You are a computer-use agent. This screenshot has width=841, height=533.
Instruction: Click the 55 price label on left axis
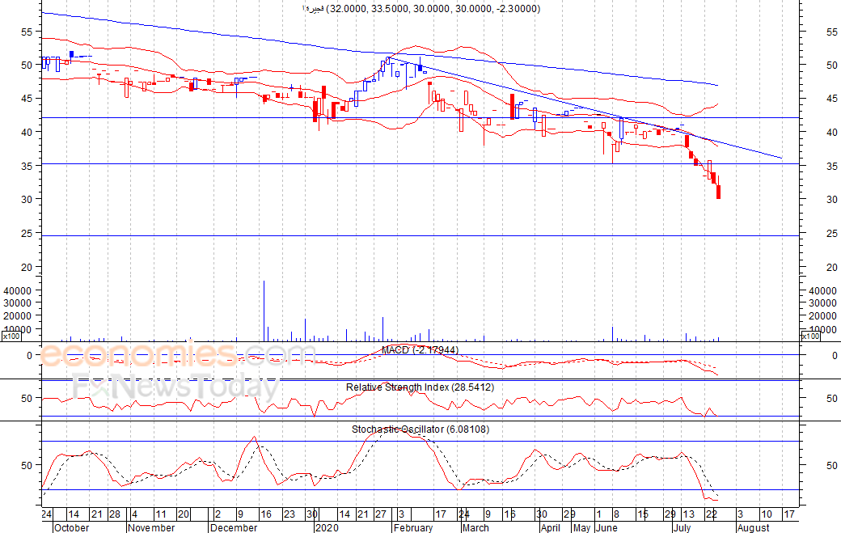(x=27, y=32)
